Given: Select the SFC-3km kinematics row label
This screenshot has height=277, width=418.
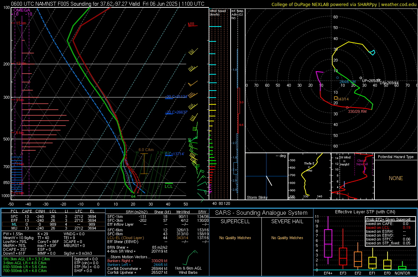Looking at the screenshot, I should click(x=115, y=220).
